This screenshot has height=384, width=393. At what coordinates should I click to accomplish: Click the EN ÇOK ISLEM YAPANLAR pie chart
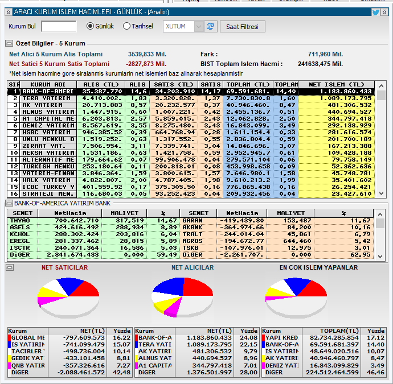coord(296,298)
